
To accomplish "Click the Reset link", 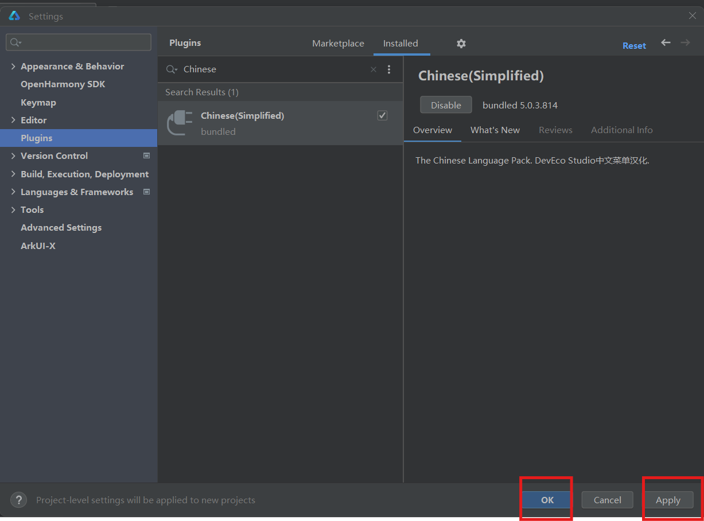I will [634, 46].
